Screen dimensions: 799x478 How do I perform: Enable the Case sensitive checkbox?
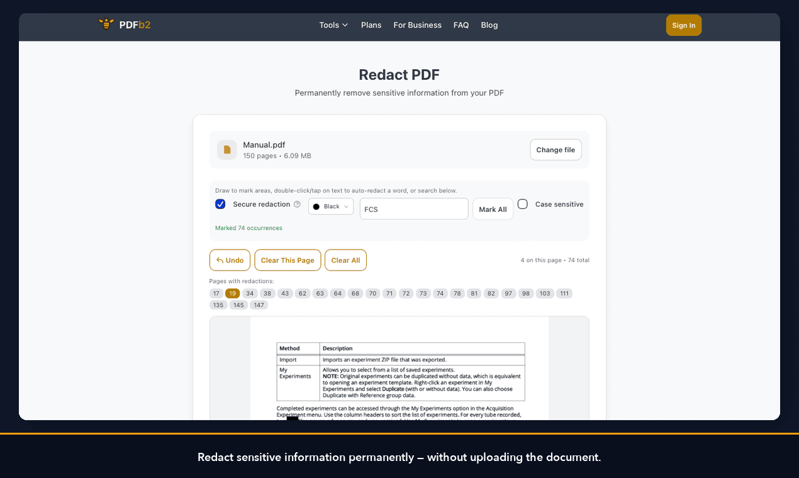pos(522,204)
